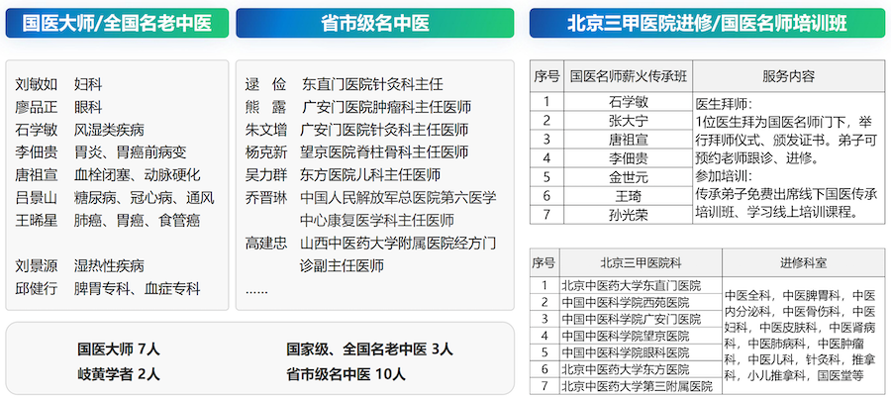Screen dimensions: 891x399
Task: Select the name 刘敏如 in the doctor list
Action: coord(37,85)
